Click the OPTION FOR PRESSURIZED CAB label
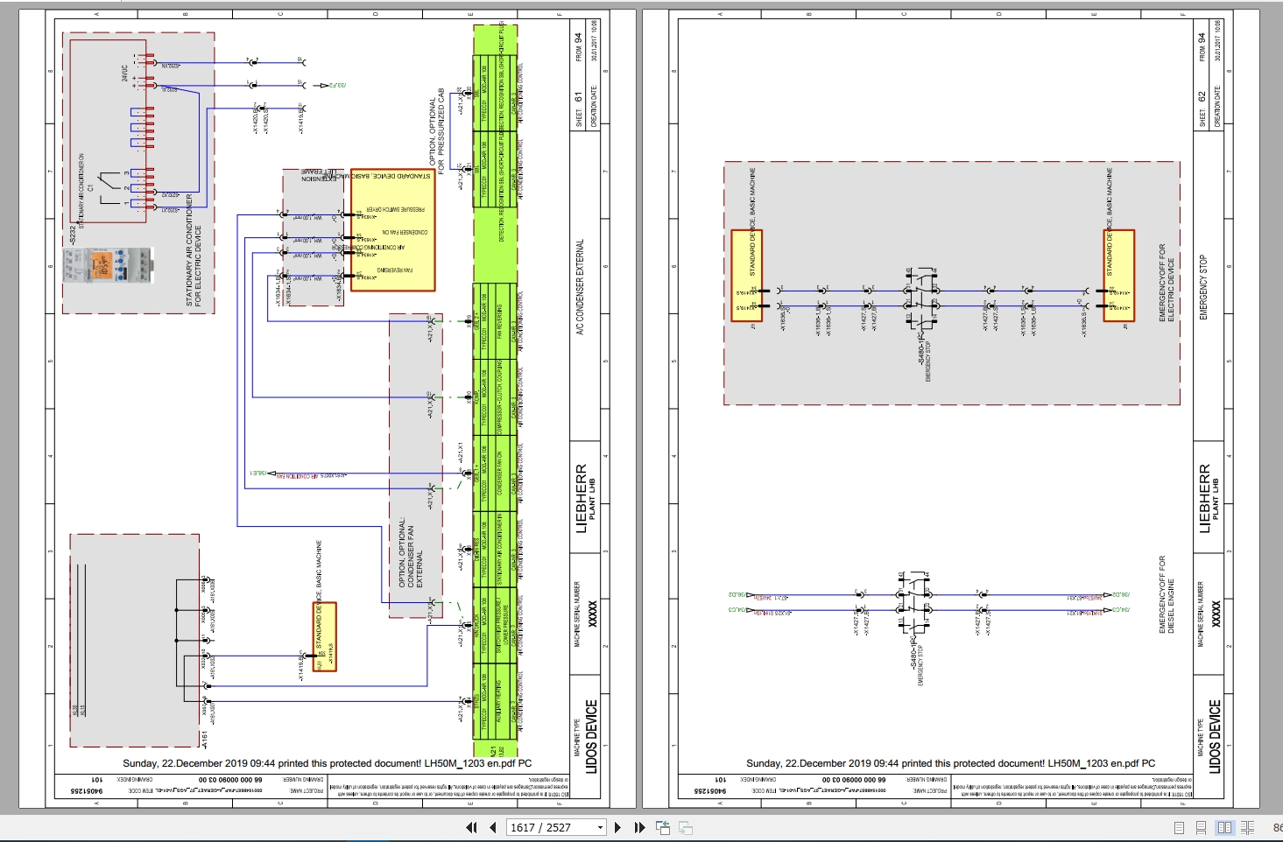 pos(437,130)
